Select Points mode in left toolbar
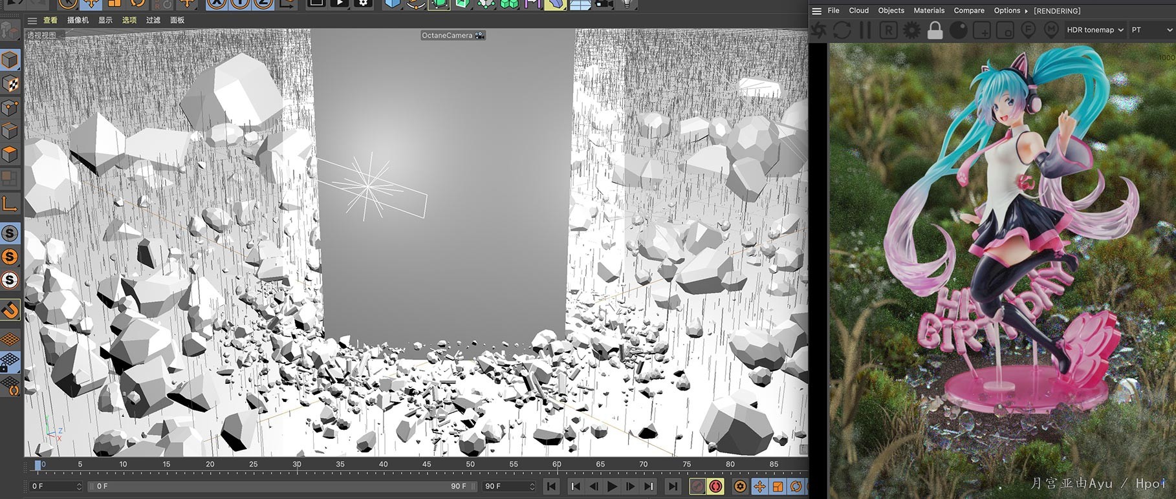The width and height of the screenshot is (1176, 499). coord(10,107)
